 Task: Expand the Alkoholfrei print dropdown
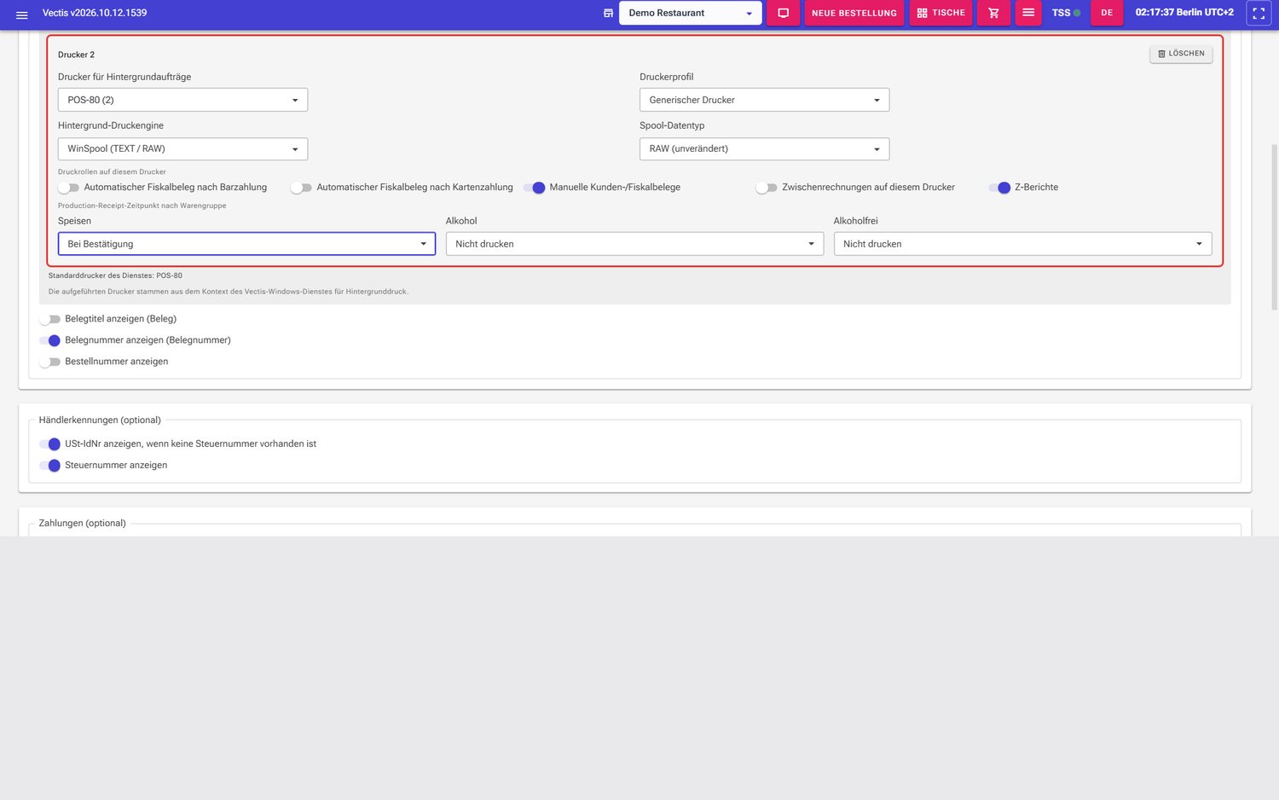[1022, 244]
